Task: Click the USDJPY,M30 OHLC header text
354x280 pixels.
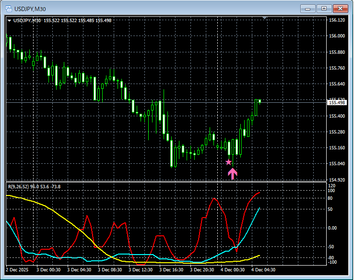Action: pos(62,21)
